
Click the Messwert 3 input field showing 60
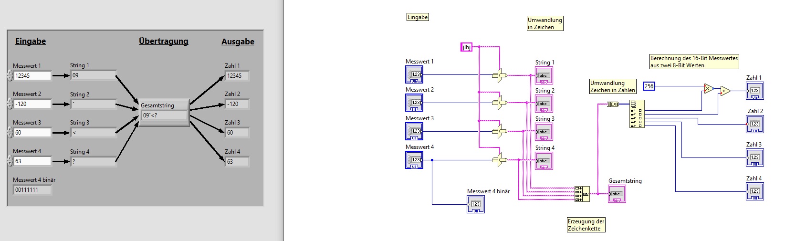(x=32, y=132)
